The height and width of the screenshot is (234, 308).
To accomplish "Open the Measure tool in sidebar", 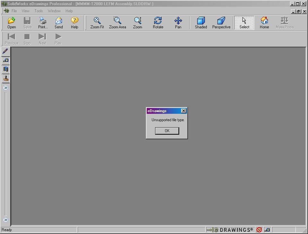I will point(5,60).
